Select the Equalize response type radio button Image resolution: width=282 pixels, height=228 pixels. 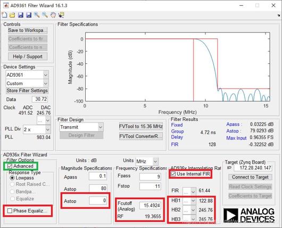click(x=12, y=199)
